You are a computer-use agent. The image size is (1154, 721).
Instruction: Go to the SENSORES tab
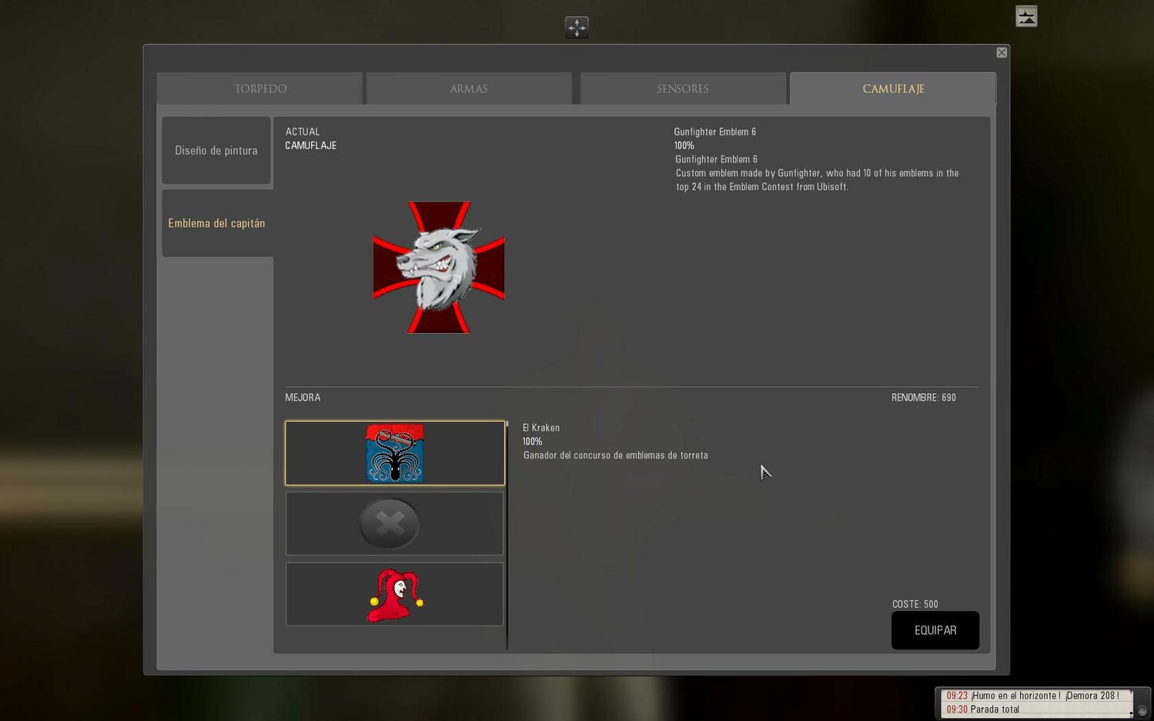(683, 88)
